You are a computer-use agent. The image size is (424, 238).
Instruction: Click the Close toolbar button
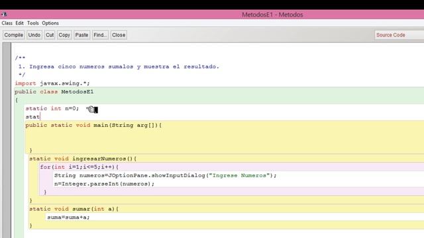pyautogui.click(x=119, y=35)
